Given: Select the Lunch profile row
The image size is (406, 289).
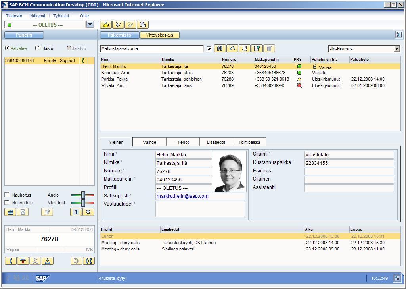Looking at the screenshot, I should [x=250, y=236].
